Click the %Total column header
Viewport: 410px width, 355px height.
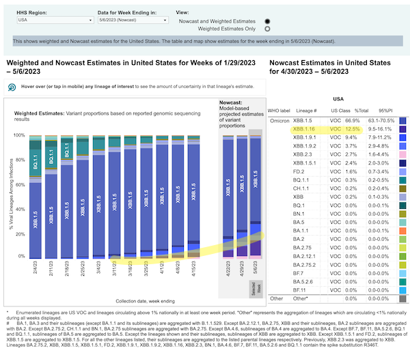point(361,111)
